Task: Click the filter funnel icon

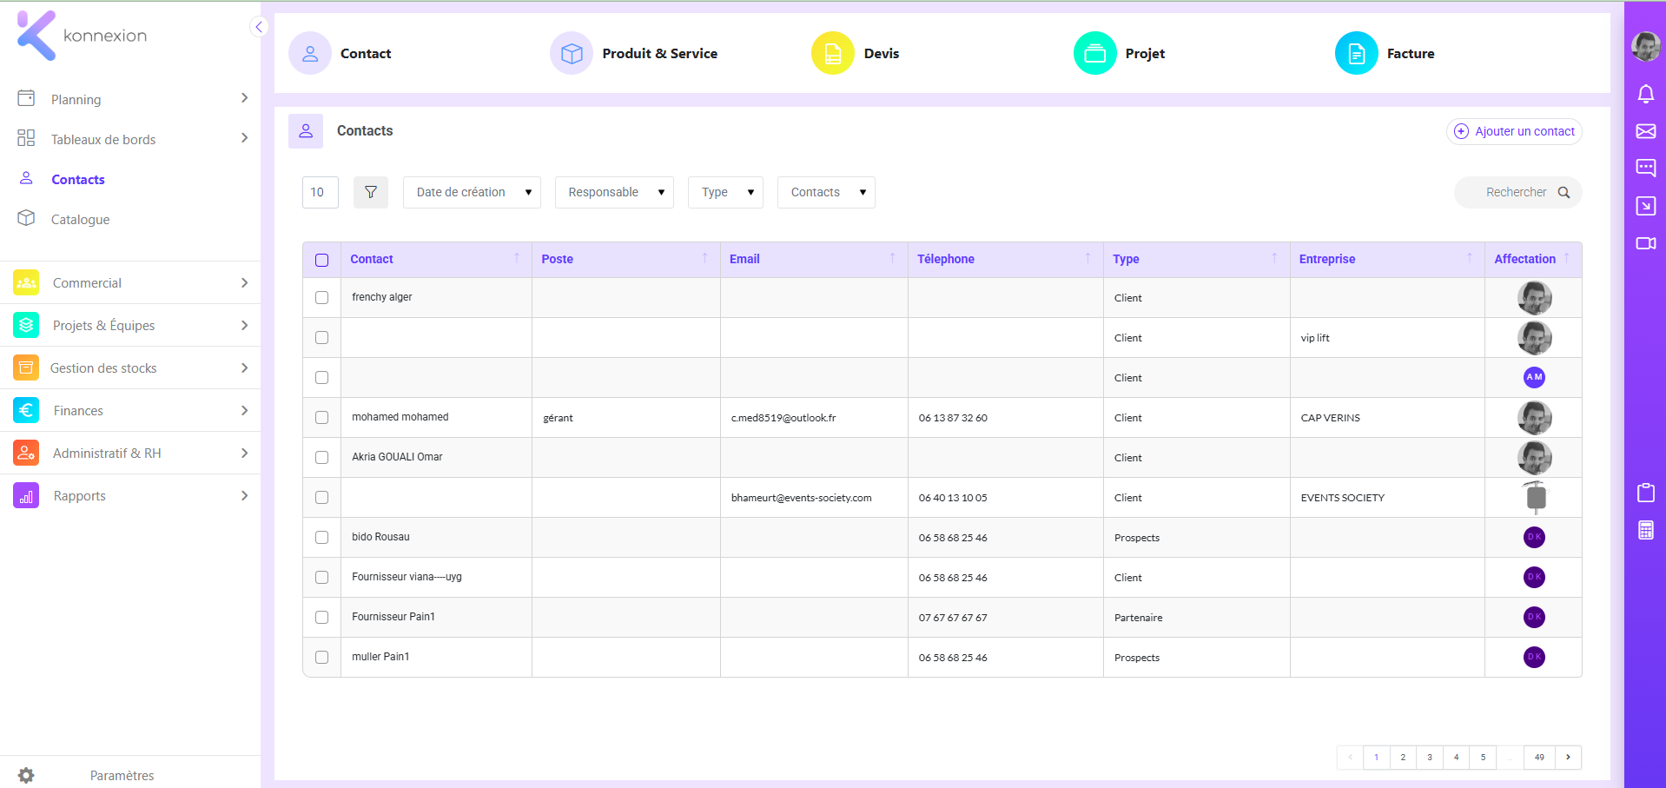Action: pos(371,192)
